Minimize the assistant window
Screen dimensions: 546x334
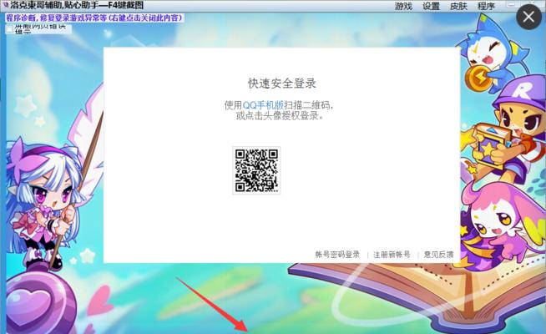pyautogui.click(x=511, y=4)
